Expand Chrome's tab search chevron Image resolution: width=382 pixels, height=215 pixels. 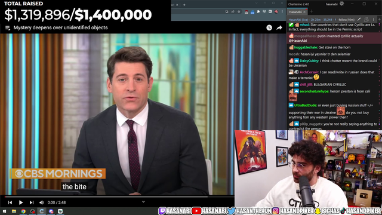click(x=256, y=3)
